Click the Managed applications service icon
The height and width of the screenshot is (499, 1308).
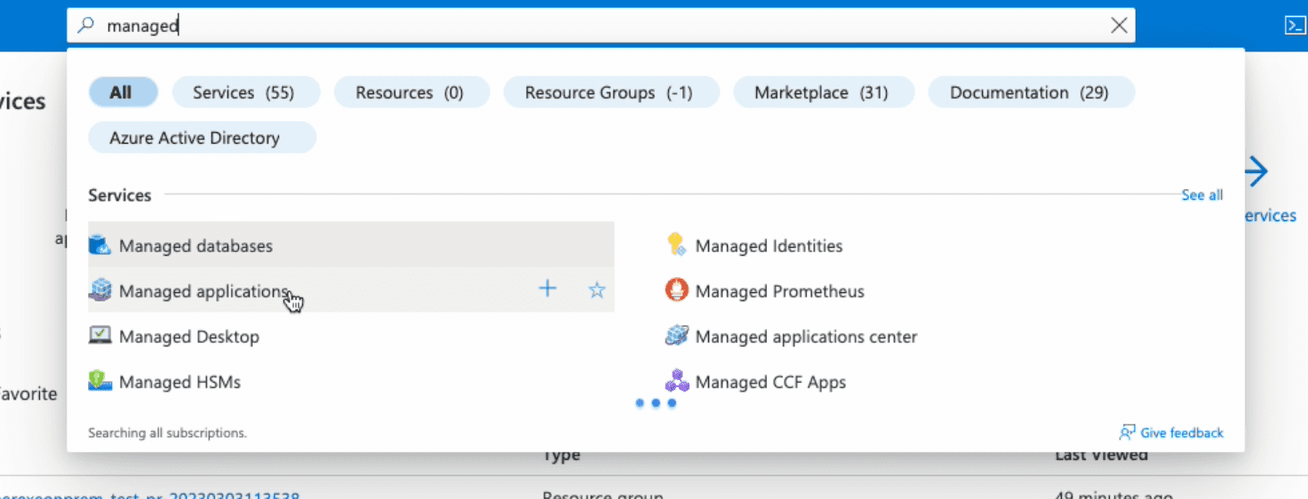[x=100, y=291]
